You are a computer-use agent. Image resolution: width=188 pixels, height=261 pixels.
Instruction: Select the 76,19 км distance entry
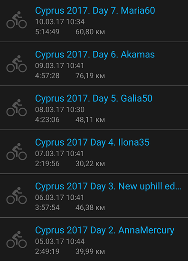(x=90, y=76)
